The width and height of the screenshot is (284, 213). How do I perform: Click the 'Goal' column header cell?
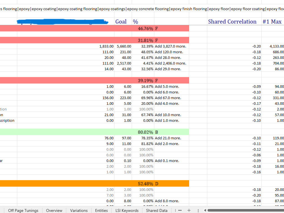123,22
